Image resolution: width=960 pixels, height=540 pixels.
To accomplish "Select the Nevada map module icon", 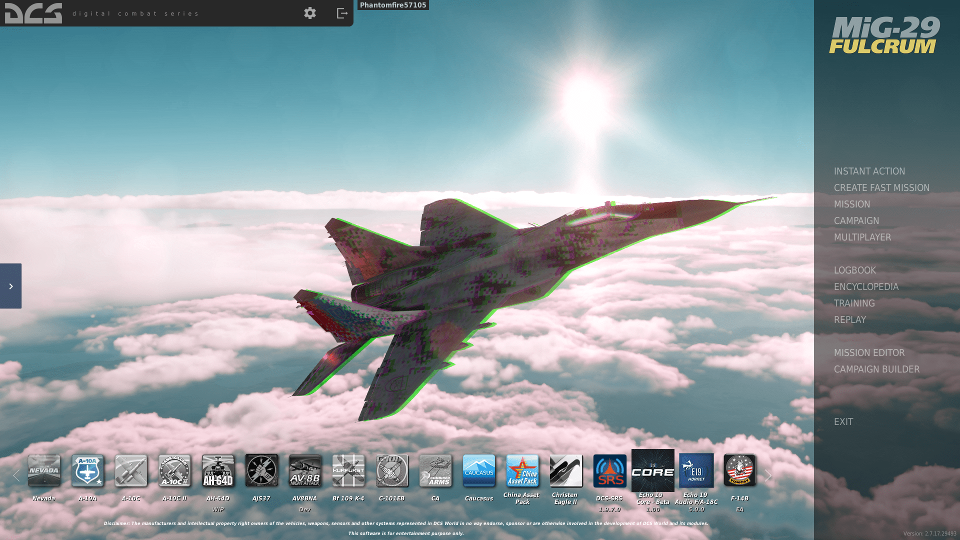I will 44,470.
